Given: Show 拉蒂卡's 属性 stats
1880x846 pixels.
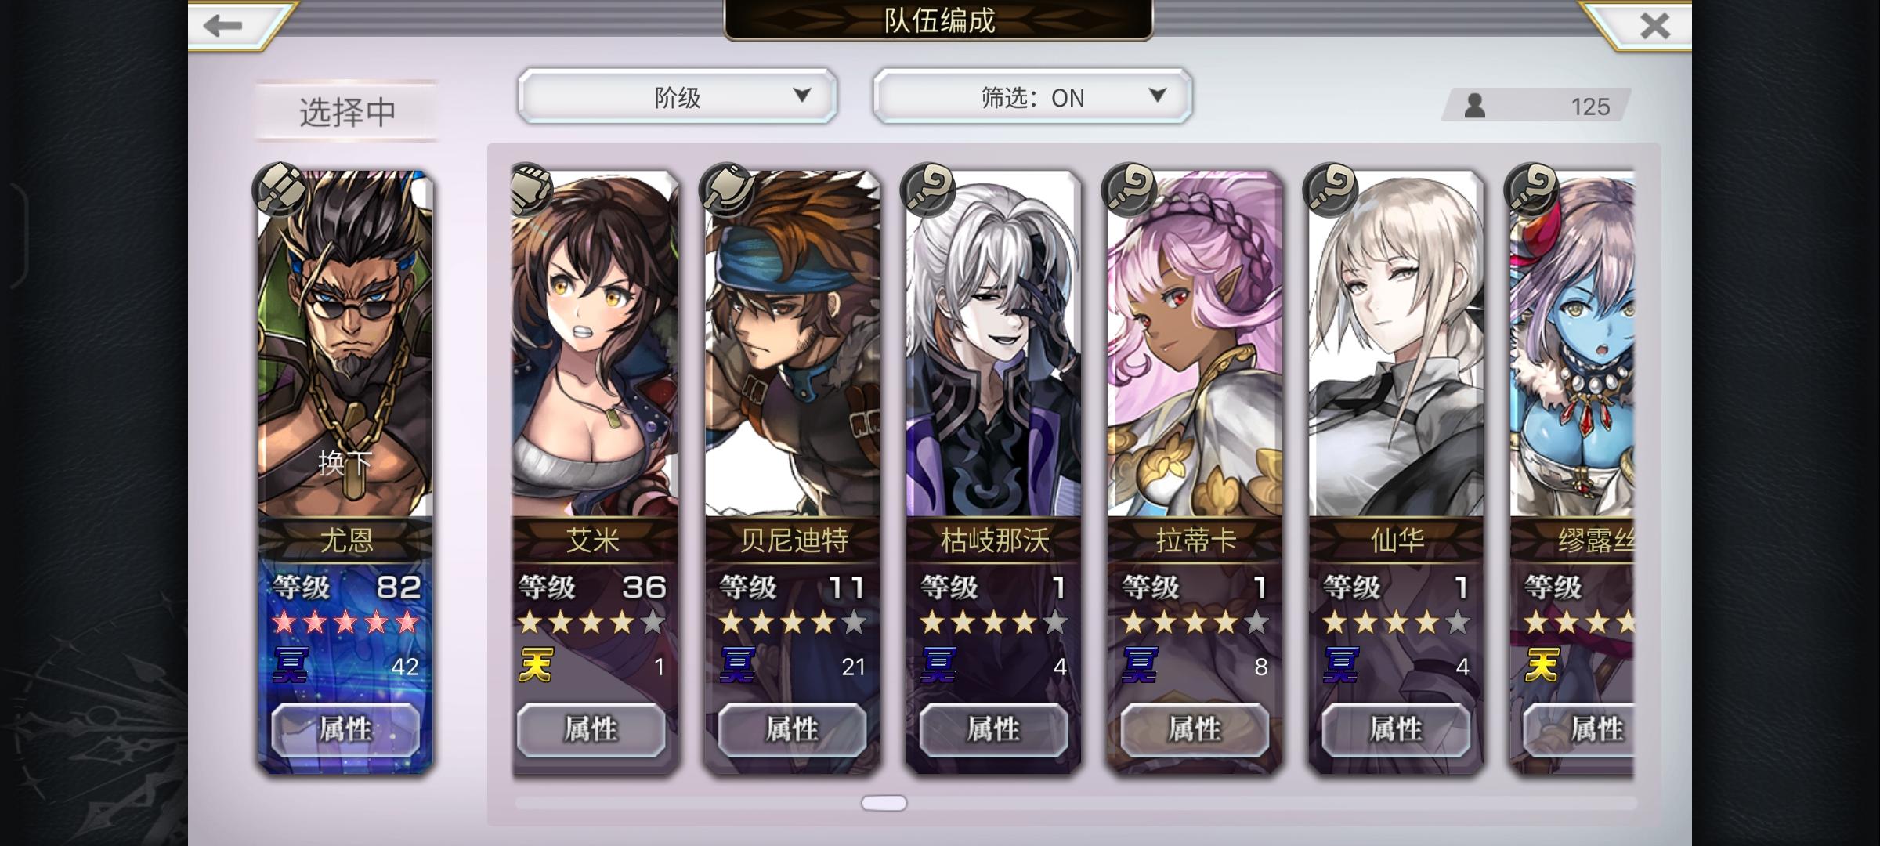Looking at the screenshot, I should (x=1195, y=729).
